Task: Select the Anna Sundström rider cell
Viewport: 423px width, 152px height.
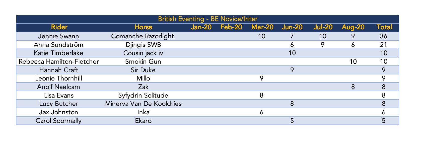Action: pos(58,45)
